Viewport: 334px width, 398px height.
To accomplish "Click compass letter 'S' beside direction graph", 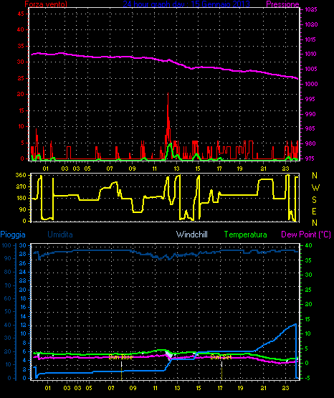I will point(314,200).
